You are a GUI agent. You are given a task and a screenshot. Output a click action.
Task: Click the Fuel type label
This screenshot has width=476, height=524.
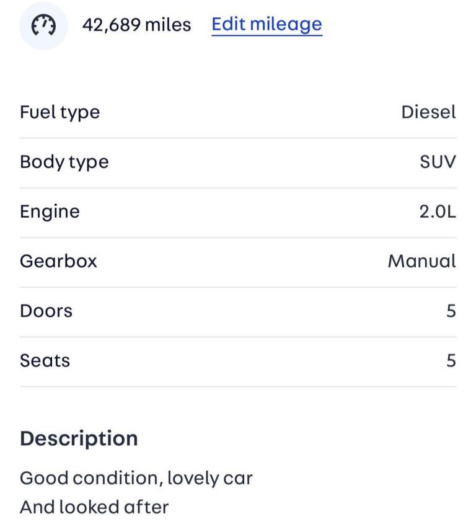[x=59, y=112]
